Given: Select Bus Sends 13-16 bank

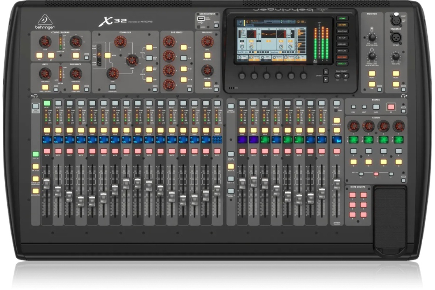Looking at the screenshot, I should (x=184, y=79).
